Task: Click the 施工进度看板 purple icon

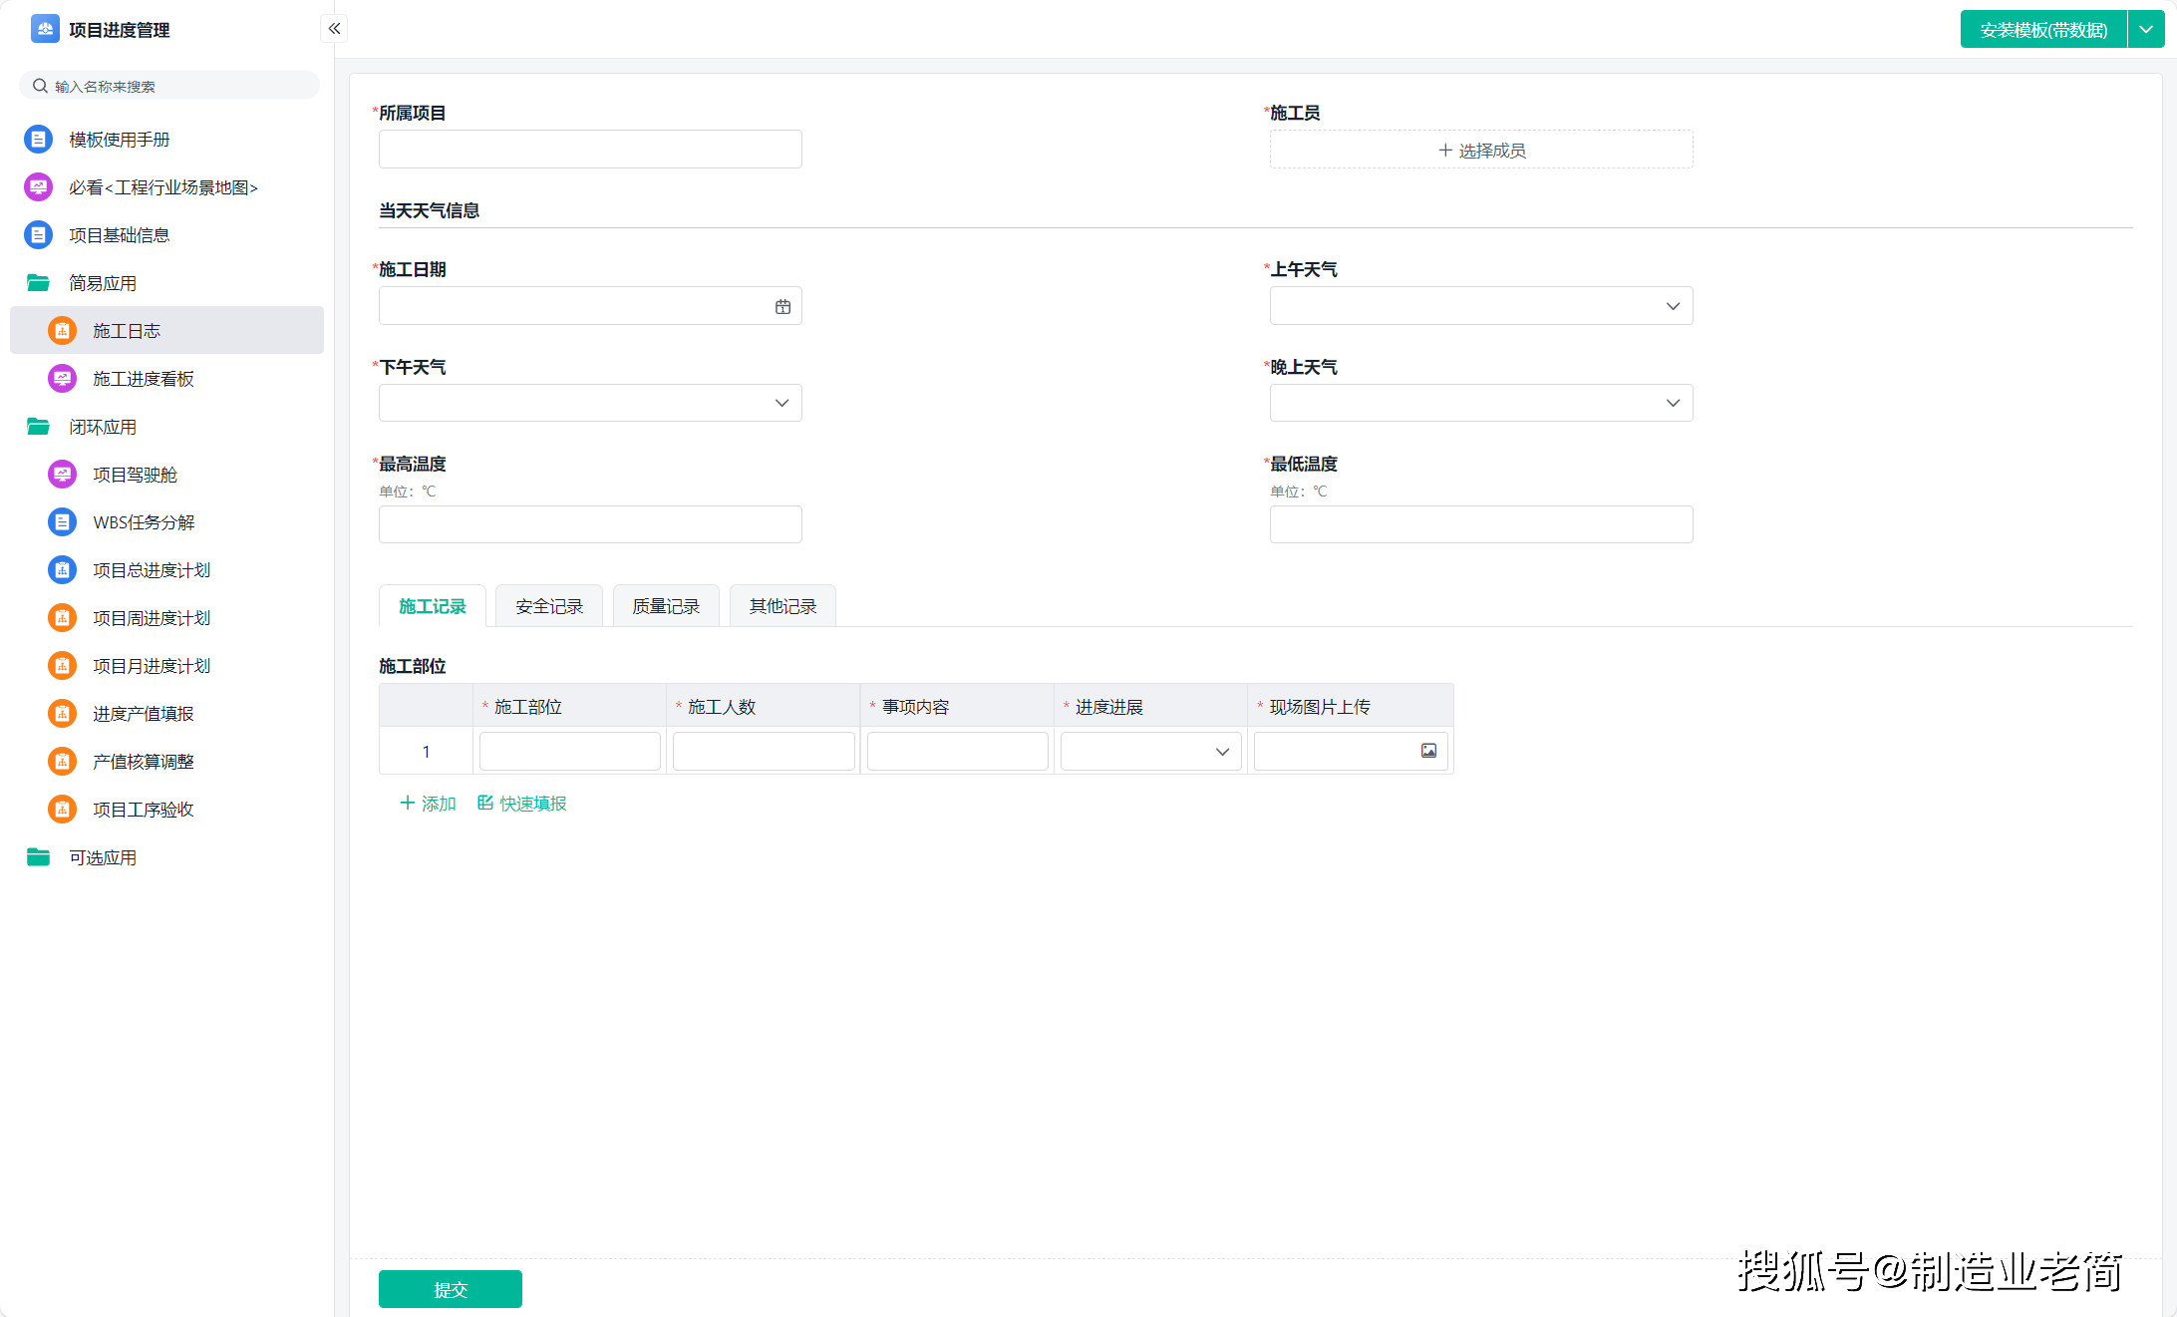Action: (x=62, y=379)
